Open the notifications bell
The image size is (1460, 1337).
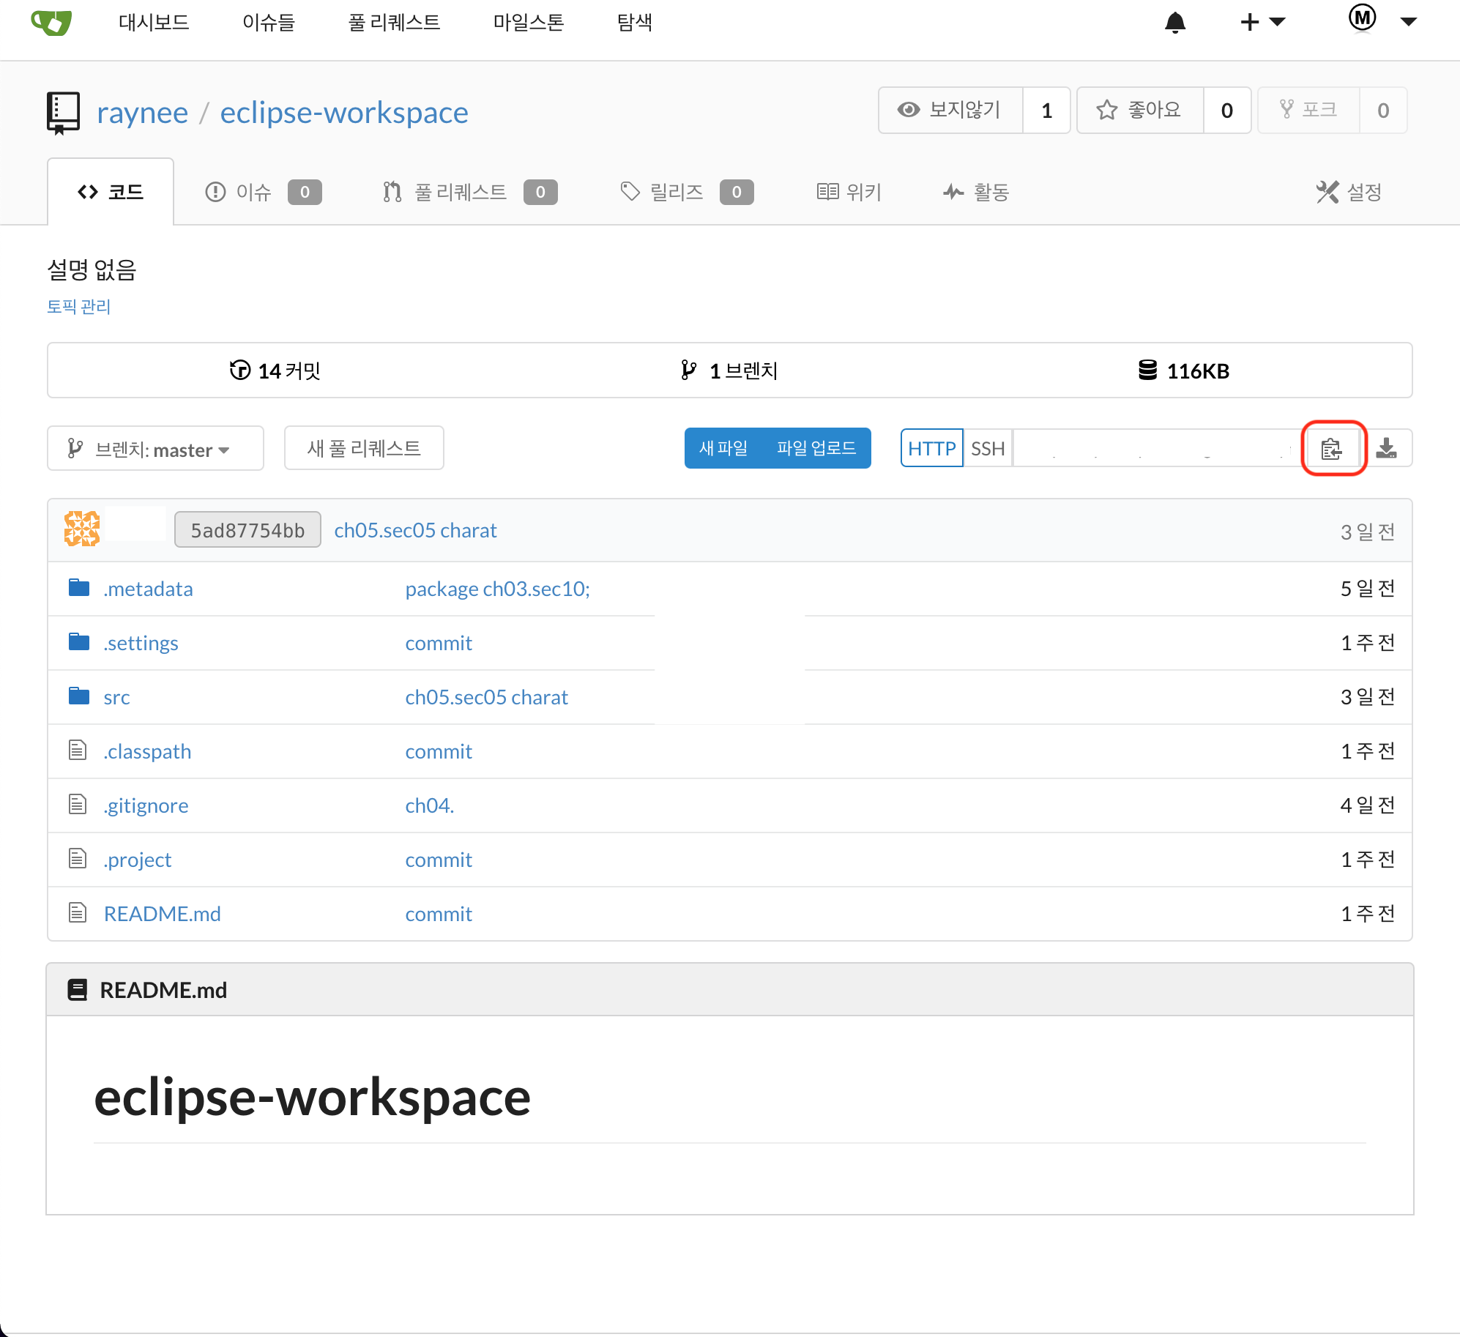1174,23
